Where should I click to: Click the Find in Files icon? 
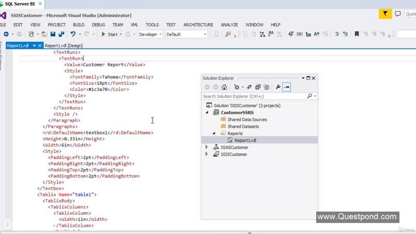click(228, 34)
